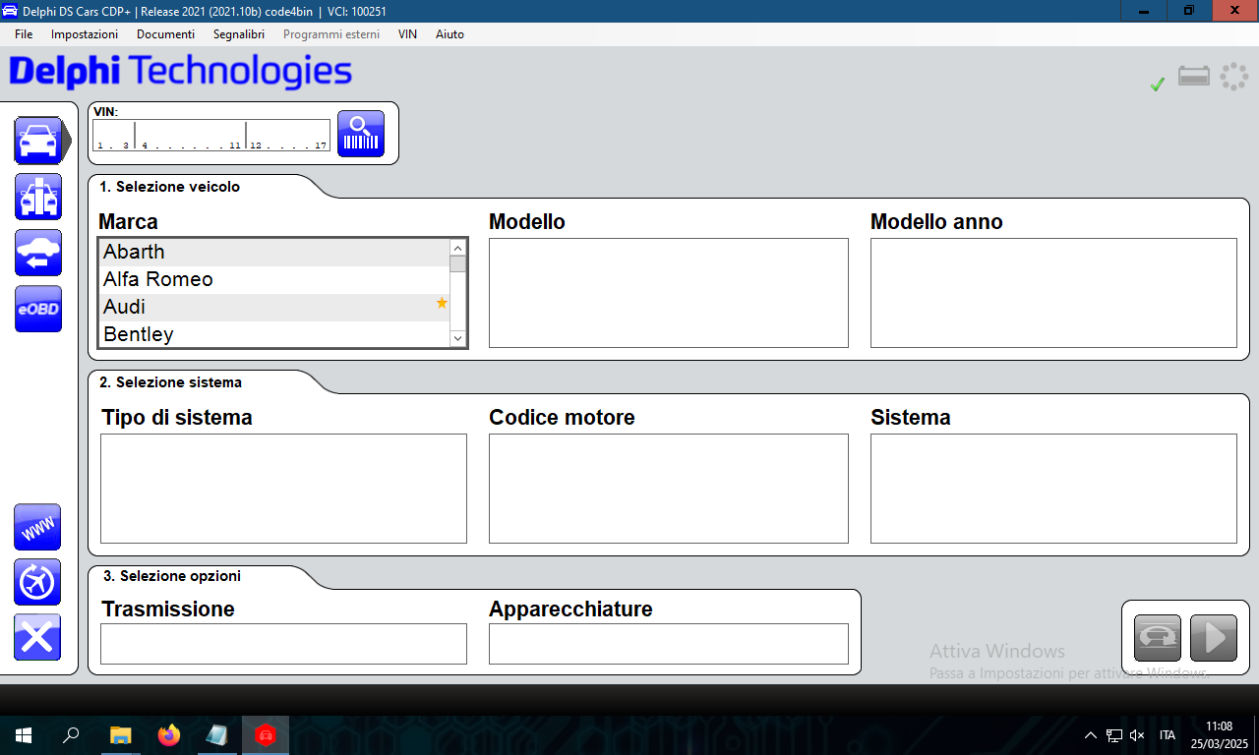This screenshot has height=755, width=1259.
Task: Click the Marca list scroll-down arrow
Action: 457,337
